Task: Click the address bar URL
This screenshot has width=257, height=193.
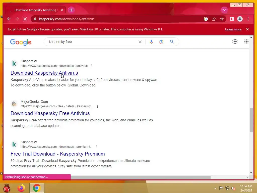Action: pos(67,19)
